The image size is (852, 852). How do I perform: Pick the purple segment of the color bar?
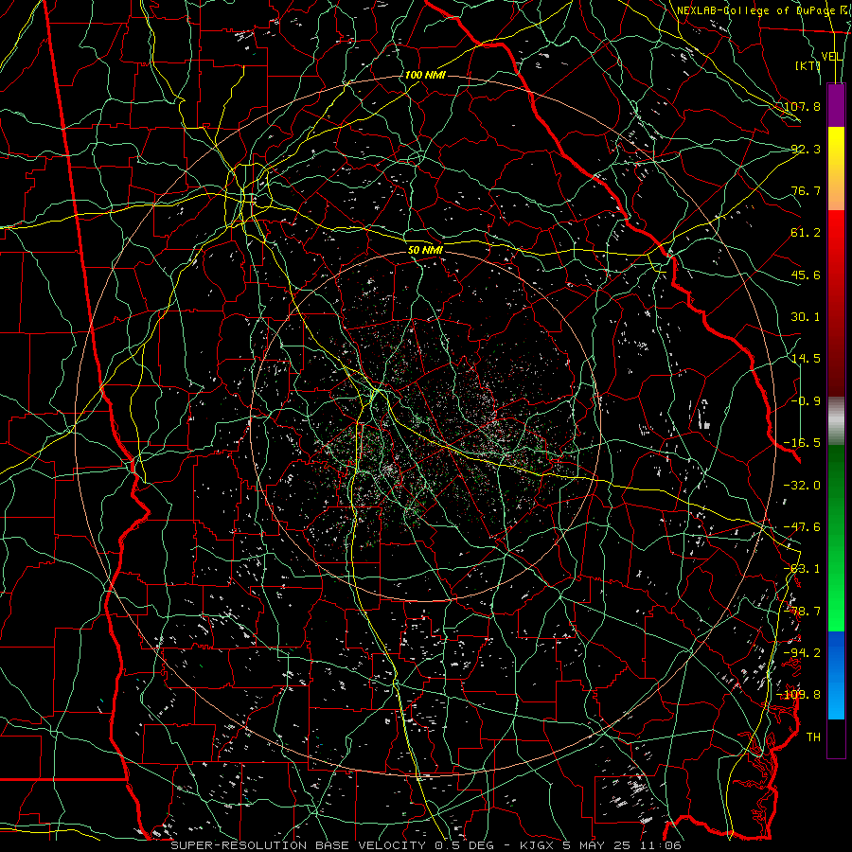coord(836,105)
